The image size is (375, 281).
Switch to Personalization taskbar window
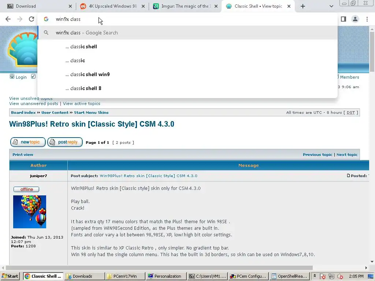click(166, 276)
